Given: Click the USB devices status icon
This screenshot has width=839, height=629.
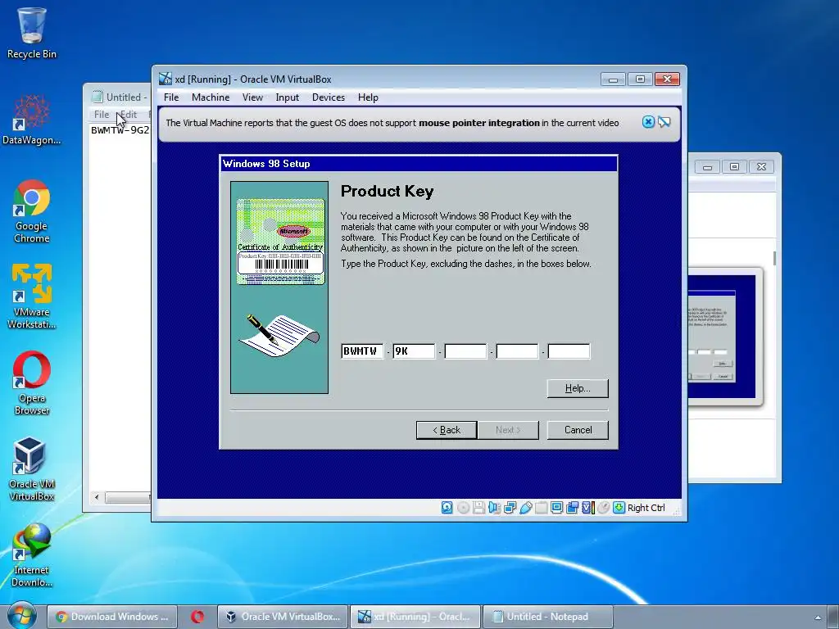Looking at the screenshot, I should (x=525, y=508).
